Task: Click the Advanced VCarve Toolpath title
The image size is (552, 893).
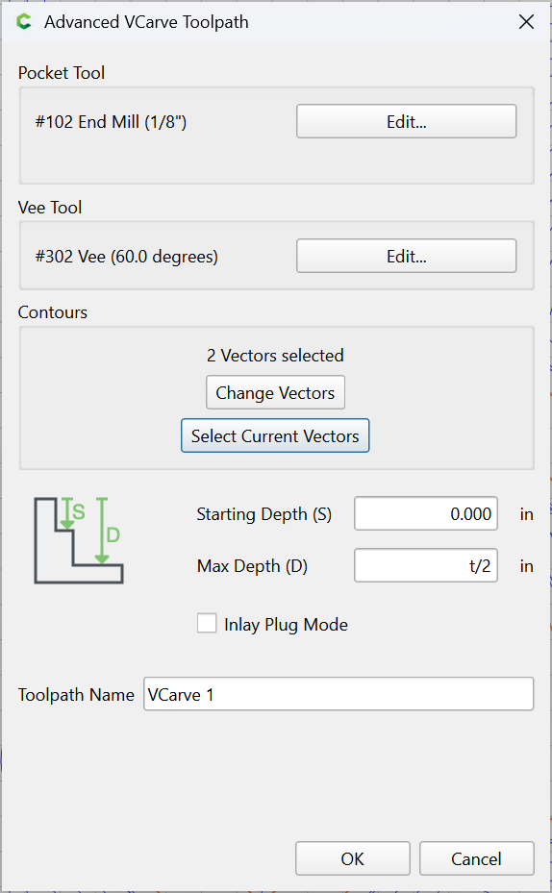Action: (146, 22)
